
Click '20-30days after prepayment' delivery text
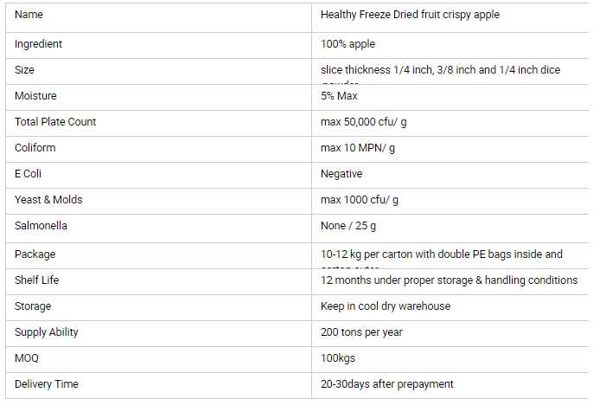coord(386,384)
